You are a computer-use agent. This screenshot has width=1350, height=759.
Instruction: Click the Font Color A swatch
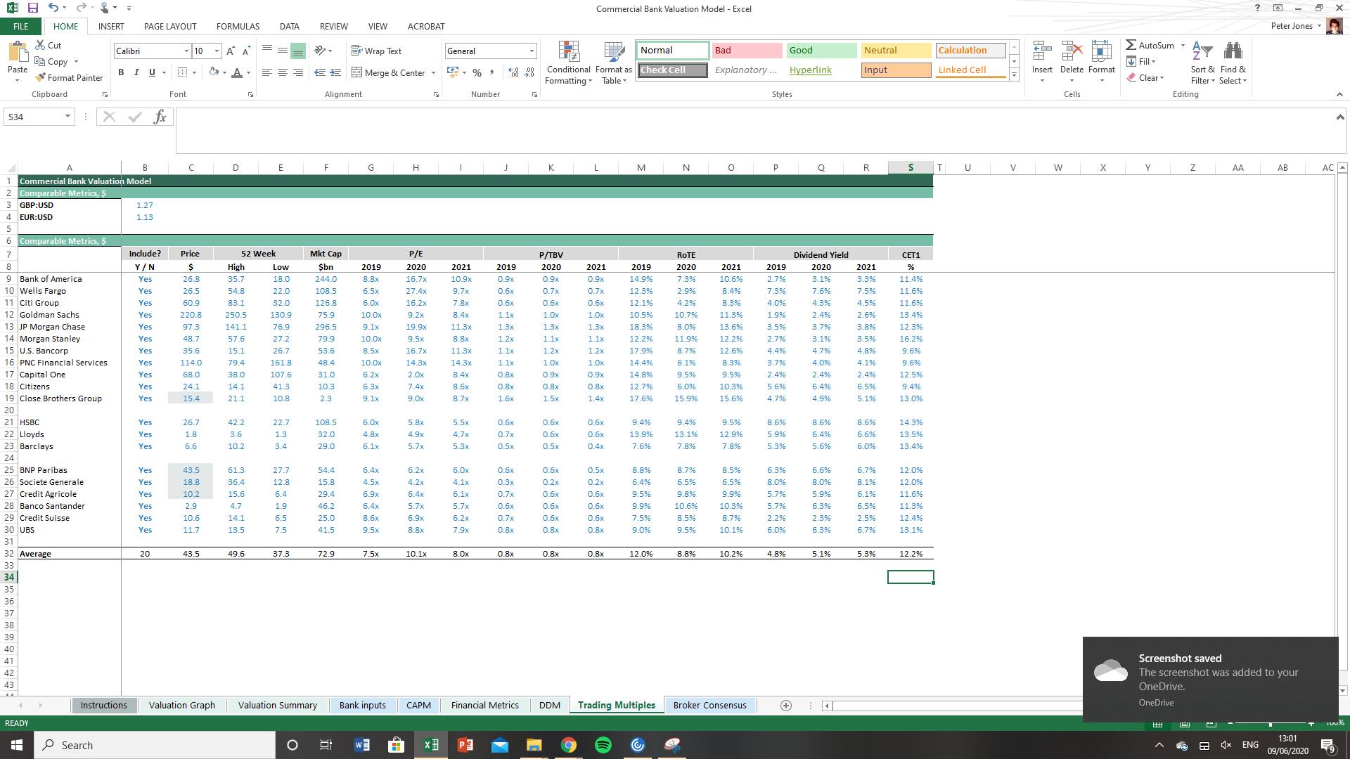pos(237,72)
